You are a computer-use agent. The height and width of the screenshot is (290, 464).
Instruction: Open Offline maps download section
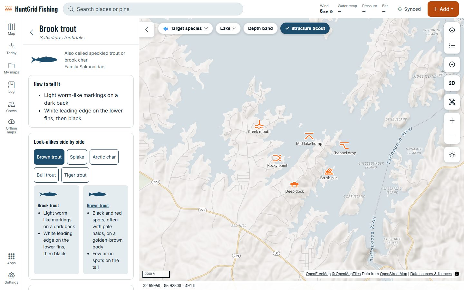(x=11, y=126)
